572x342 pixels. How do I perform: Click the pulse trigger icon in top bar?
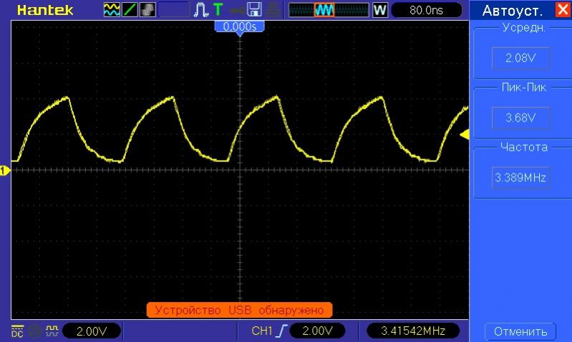[200, 10]
